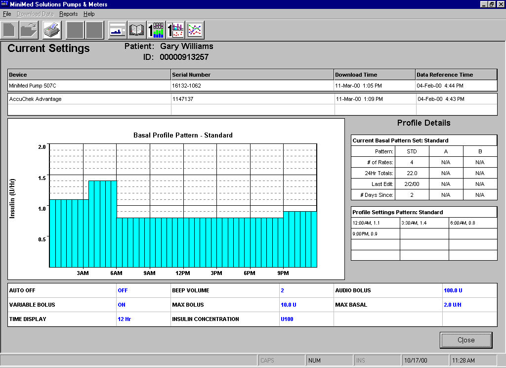The height and width of the screenshot is (368, 506).
Task: Open the Download Data menu
Action: (x=35, y=14)
